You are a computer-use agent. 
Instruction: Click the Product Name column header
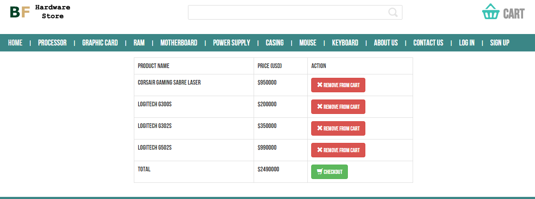coord(153,66)
